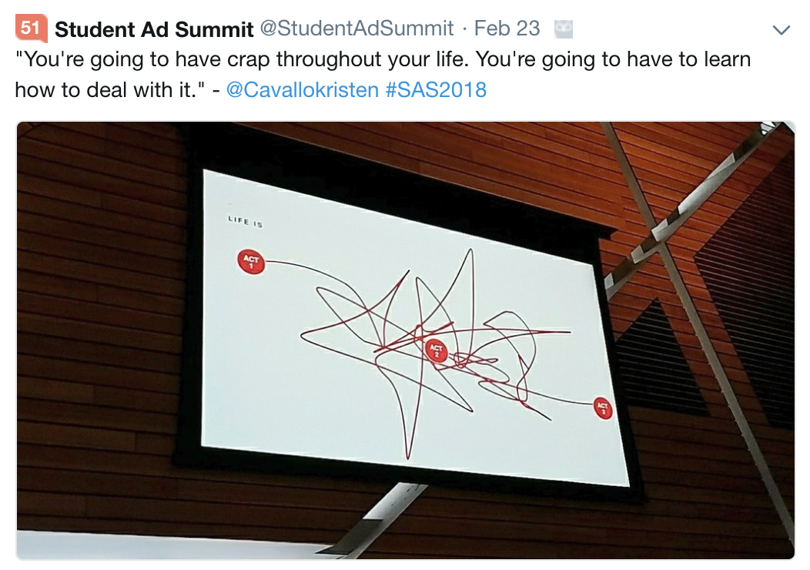Open the @Cavallokristen mention
810x570 pixels.
pyautogui.click(x=303, y=90)
